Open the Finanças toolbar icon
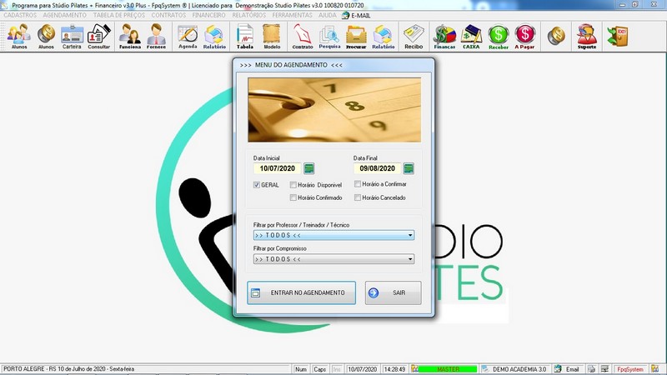Viewport: 667px width, 375px height. [x=444, y=37]
